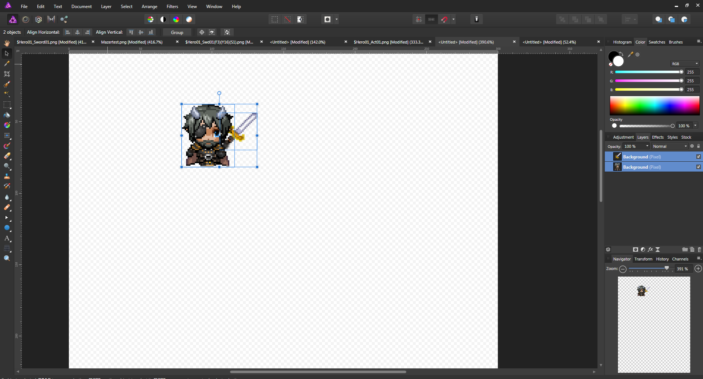
Task: Align objects to horizontal center
Action: [77, 32]
